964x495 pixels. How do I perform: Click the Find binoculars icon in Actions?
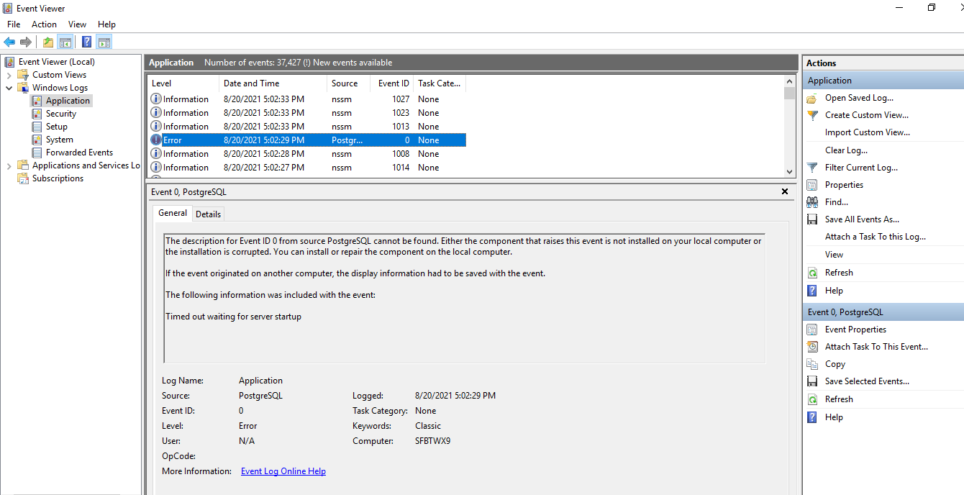tap(812, 202)
